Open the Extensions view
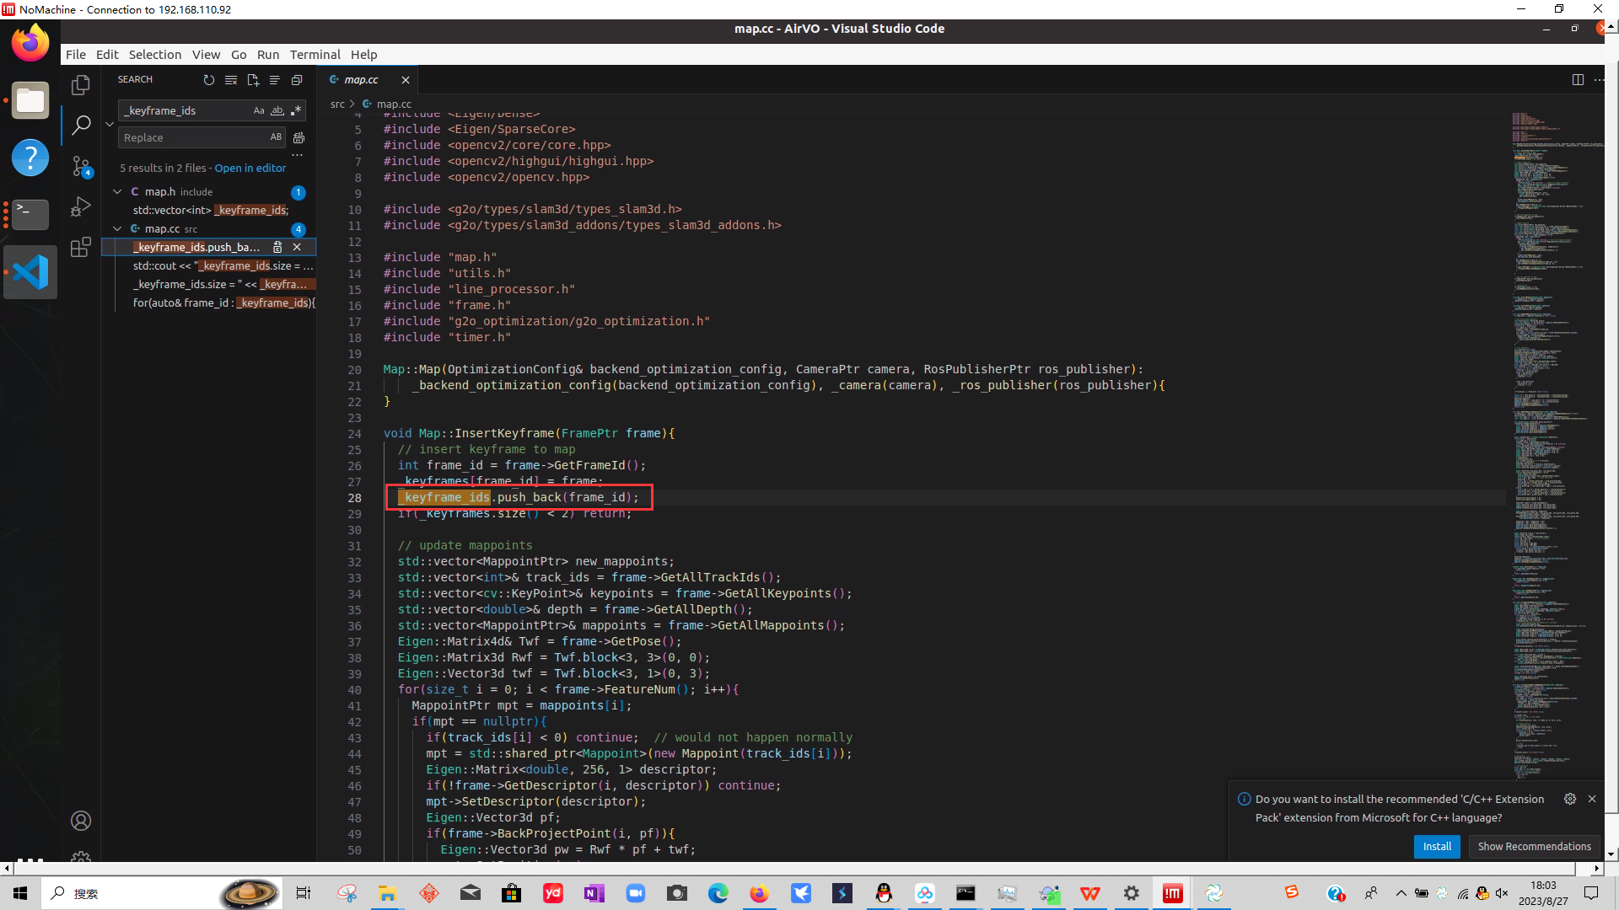1619x910 pixels. tap(81, 247)
